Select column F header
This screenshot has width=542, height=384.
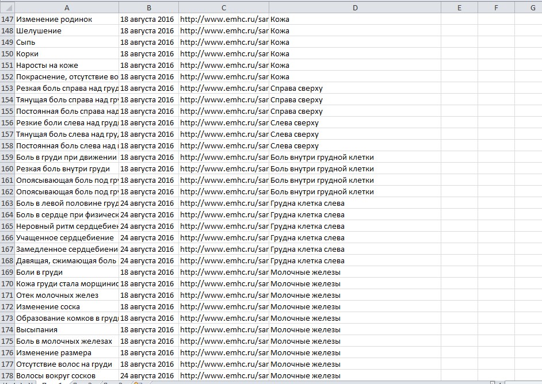pos(496,7)
